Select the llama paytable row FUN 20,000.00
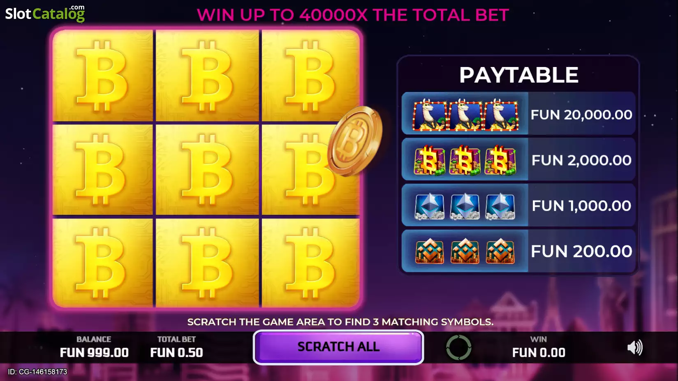Screen dimensions: 678x381 (x=518, y=114)
